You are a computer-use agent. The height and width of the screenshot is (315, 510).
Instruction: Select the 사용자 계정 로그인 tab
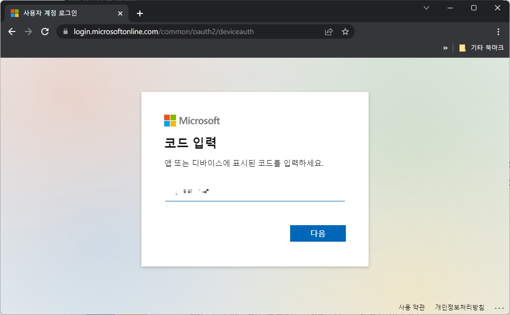pos(67,13)
